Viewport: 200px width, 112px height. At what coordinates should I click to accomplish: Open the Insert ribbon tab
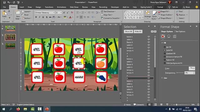pos(22,7)
